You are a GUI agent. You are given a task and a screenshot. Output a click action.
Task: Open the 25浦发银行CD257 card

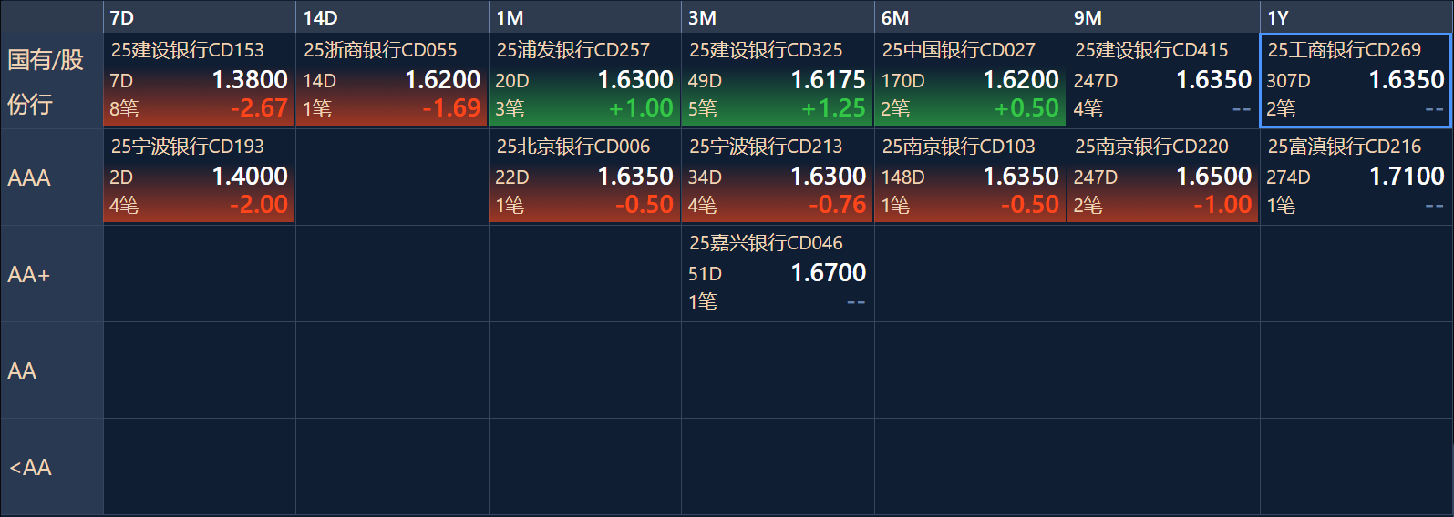(584, 81)
